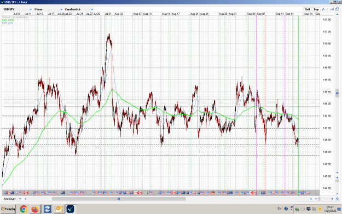Click the detach chart window icon
The height and width of the screenshot is (214, 342).
[337, 9]
